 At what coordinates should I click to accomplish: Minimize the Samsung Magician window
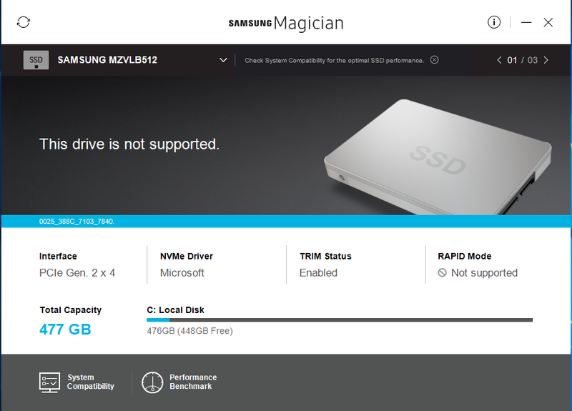pos(526,23)
